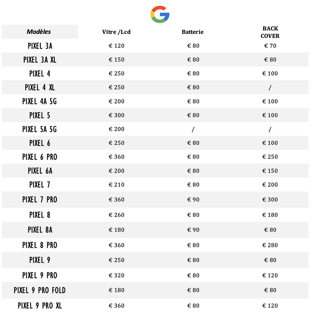
Task: Select the PIXEL 4 XL row label
Action: point(40,88)
